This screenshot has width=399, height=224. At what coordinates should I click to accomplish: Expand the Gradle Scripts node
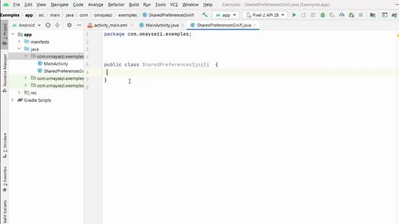(x=12, y=100)
